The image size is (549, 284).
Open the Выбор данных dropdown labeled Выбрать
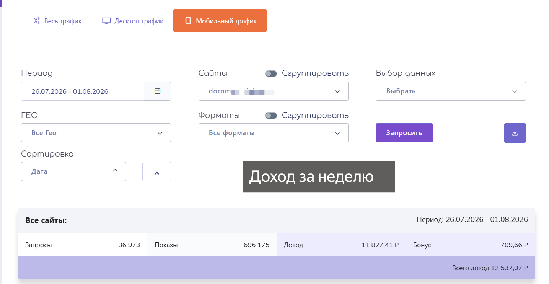pos(451,91)
